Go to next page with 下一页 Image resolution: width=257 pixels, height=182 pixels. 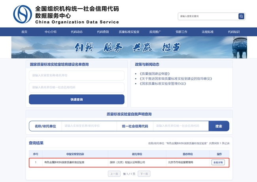(144, 174)
